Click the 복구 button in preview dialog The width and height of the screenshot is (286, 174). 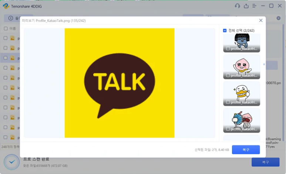click(x=246, y=150)
